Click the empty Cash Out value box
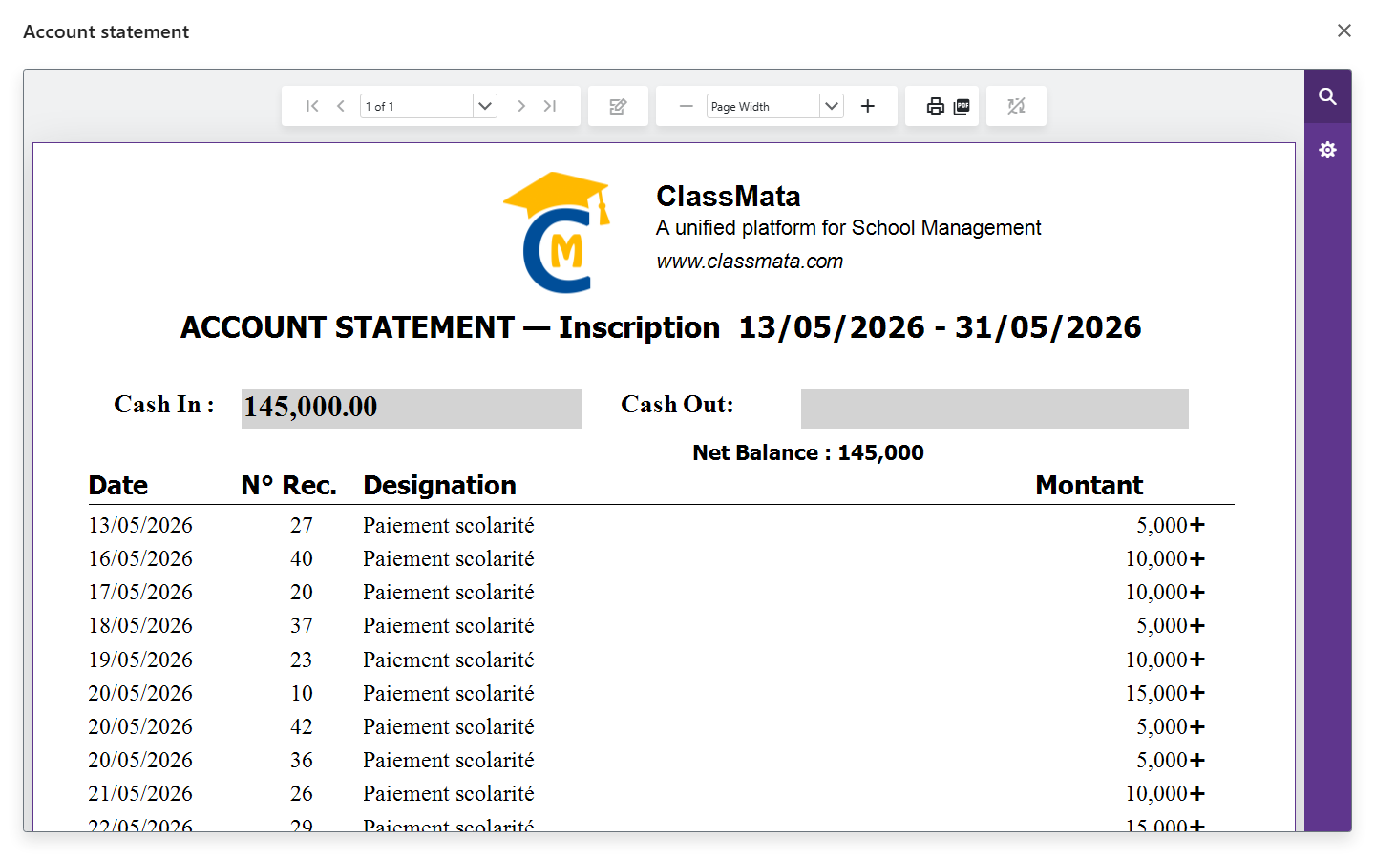The image size is (1375, 859). click(x=994, y=409)
